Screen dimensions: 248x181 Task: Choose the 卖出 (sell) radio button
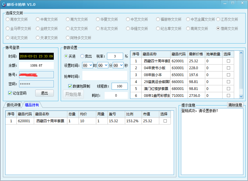coord(82,56)
